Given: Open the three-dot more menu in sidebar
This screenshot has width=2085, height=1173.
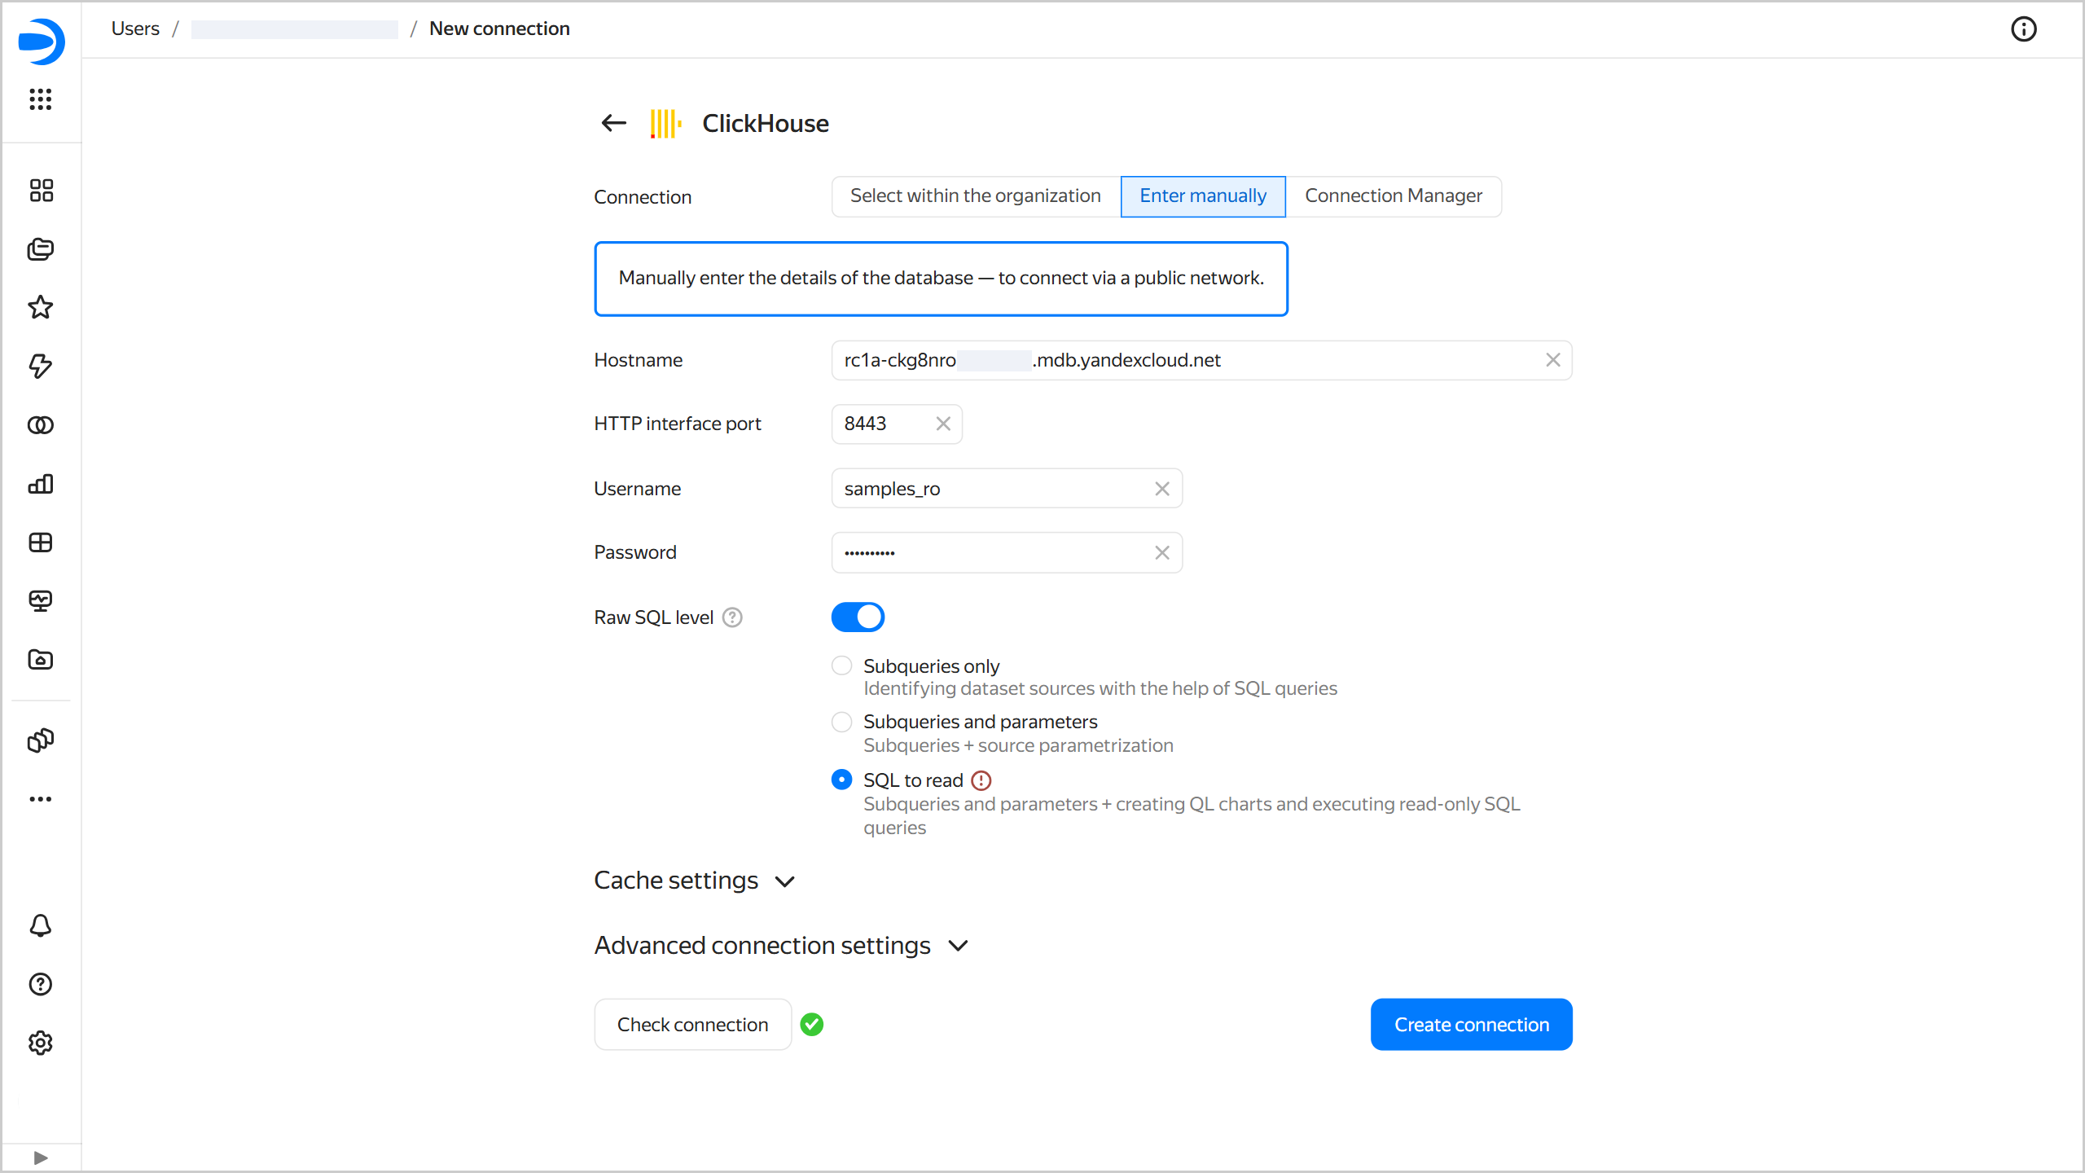Looking at the screenshot, I should [41, 799].
